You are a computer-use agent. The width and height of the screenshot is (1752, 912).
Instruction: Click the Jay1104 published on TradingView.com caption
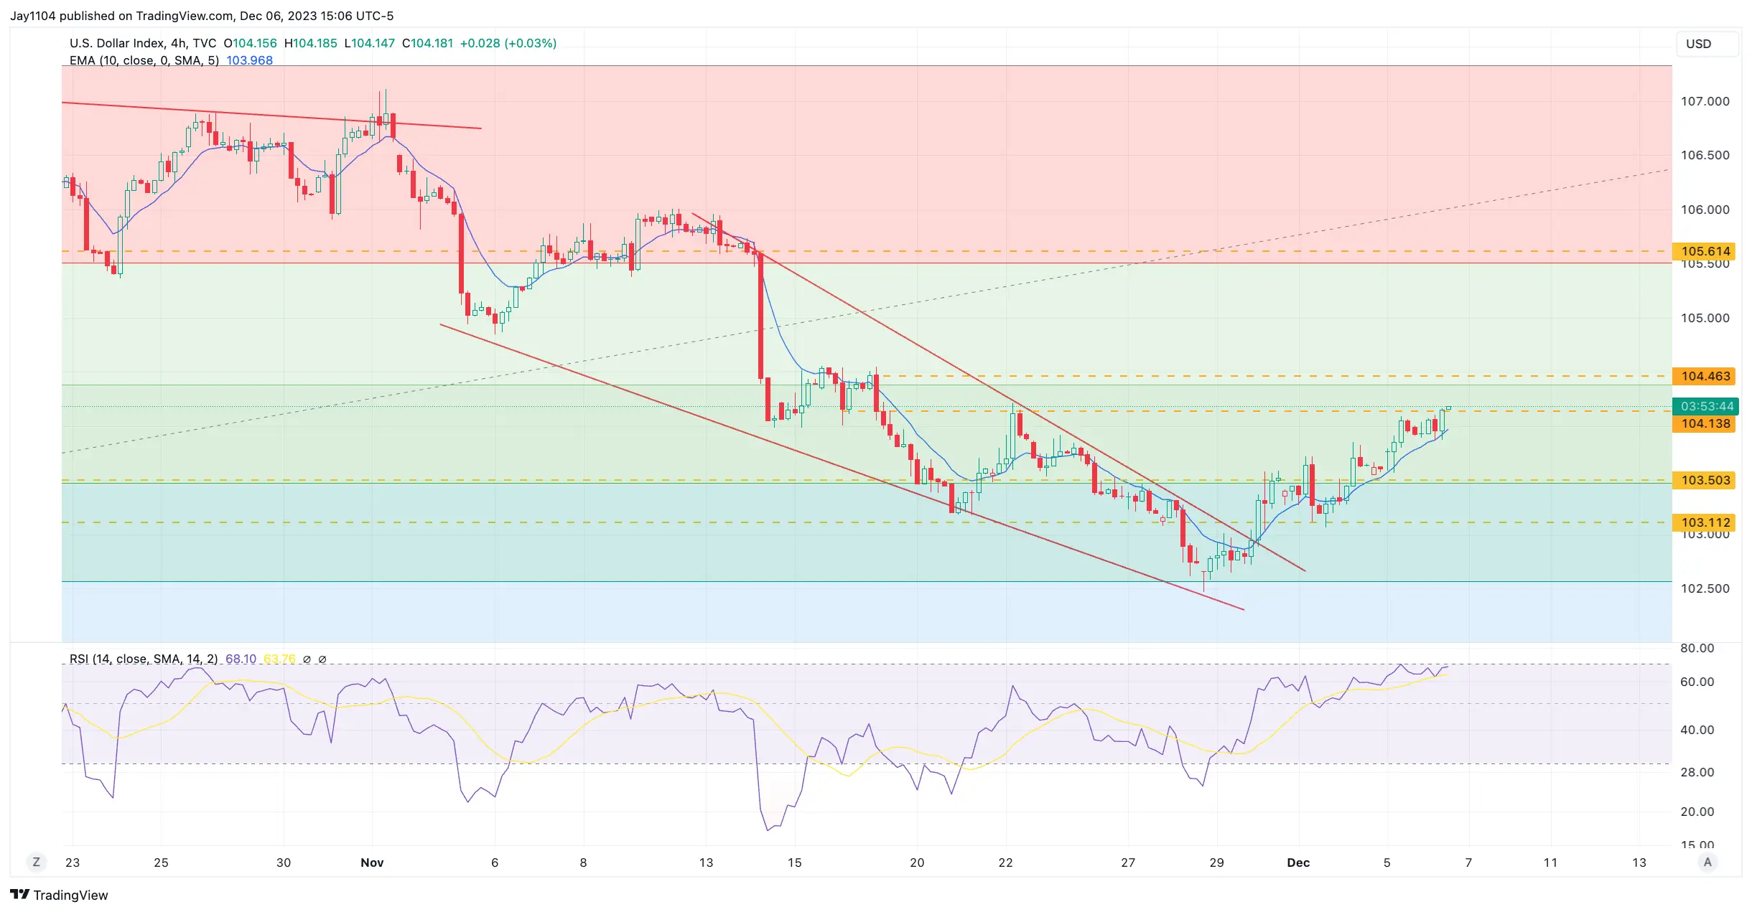pos(202,16)
